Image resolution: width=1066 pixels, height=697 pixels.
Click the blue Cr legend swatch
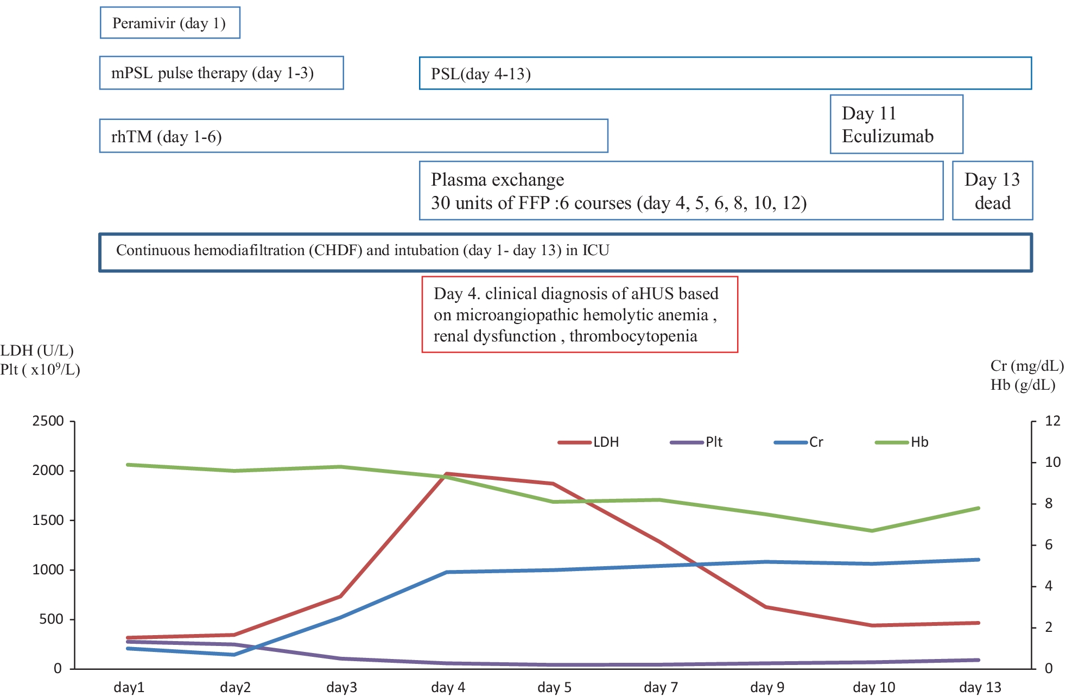791,443
